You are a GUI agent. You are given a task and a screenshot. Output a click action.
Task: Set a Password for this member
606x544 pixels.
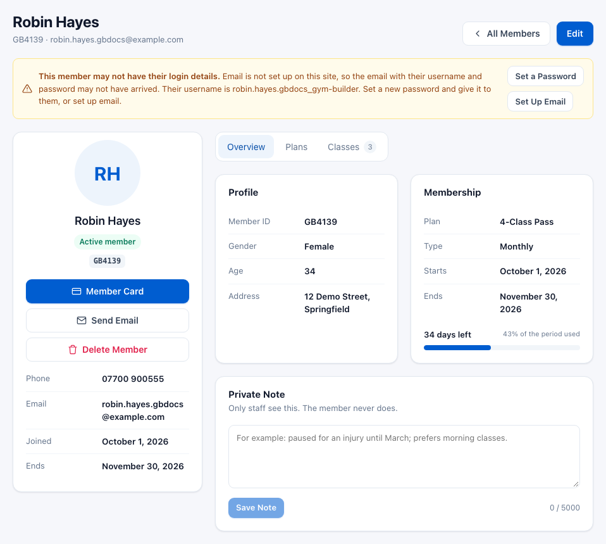tap(545, 76)
